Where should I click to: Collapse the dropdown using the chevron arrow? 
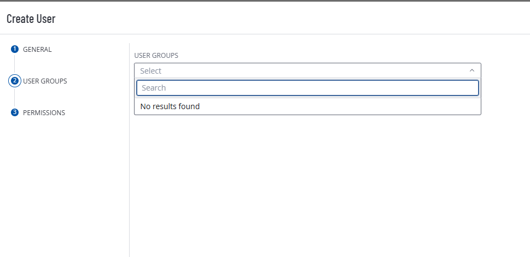472,70
